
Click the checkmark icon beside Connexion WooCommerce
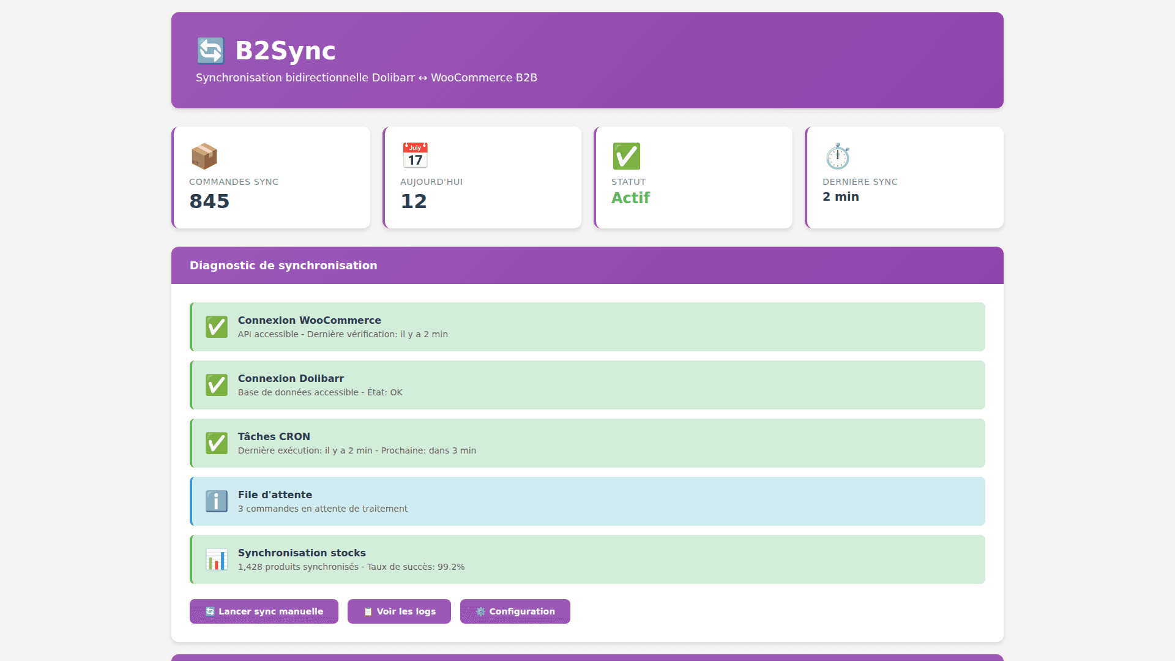tap(216, 327)
